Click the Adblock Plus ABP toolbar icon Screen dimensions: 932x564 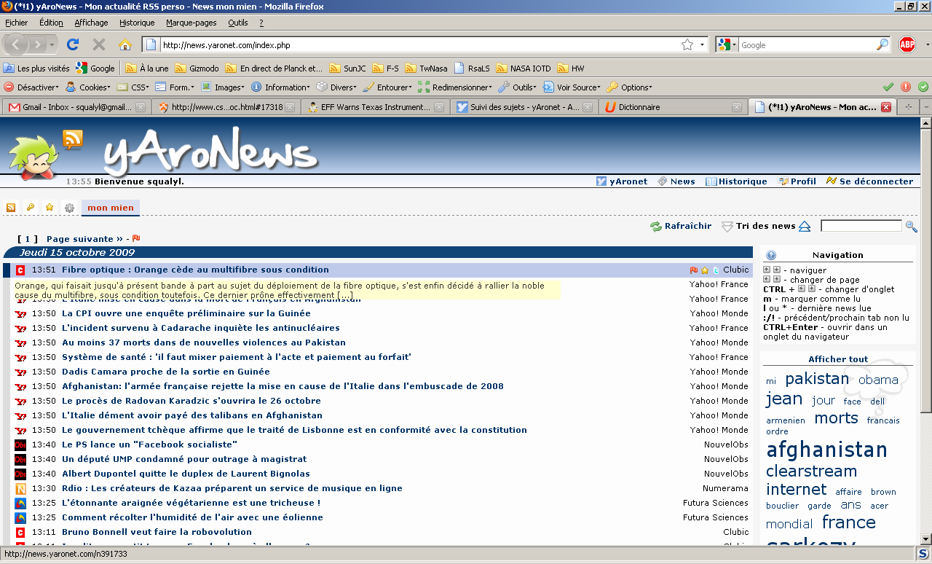(907, 44)
